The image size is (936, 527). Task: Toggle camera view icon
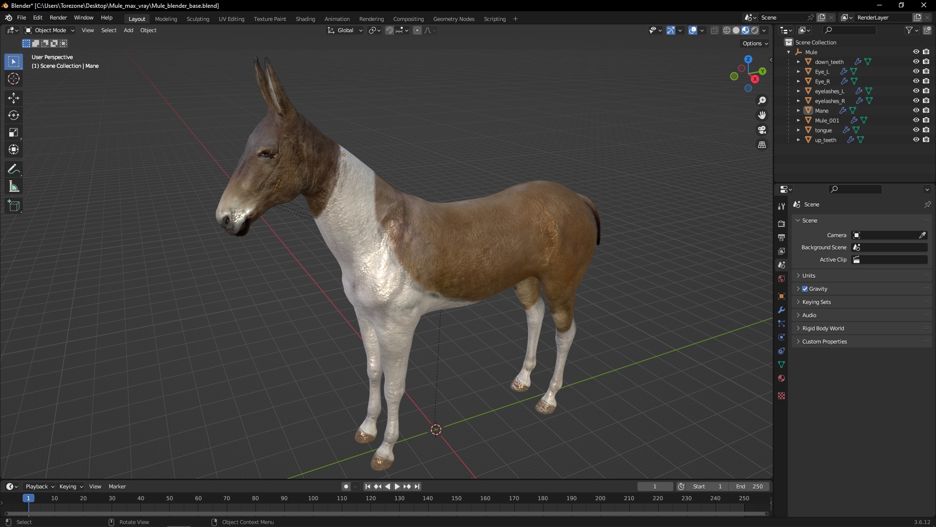click(x=761, y=130)
